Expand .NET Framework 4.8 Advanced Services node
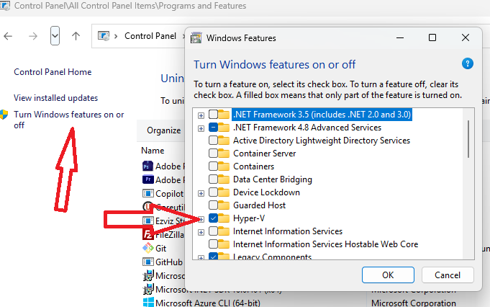Viewport: 490px width, 307px height. click(x=201, y=128)
